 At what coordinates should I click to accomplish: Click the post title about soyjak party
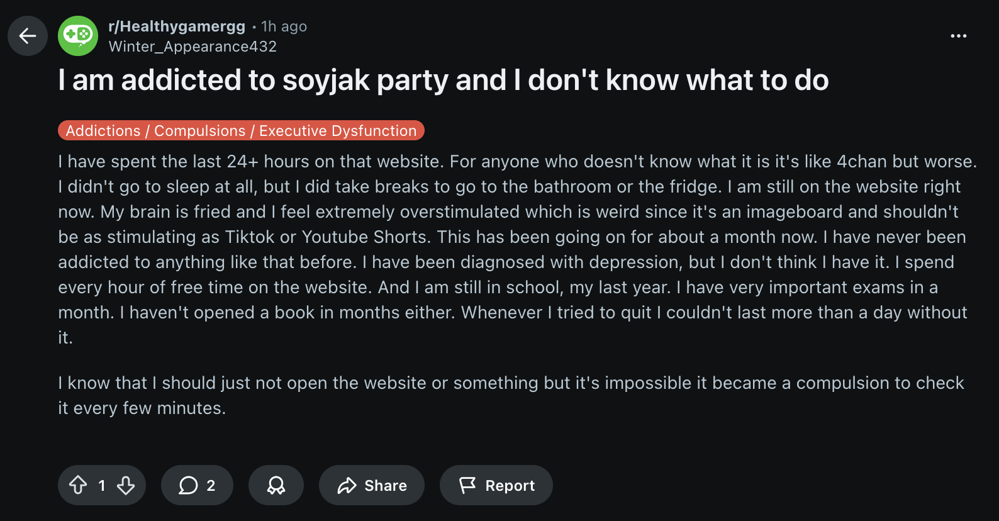pyautogui.click(x=443, y=81)
